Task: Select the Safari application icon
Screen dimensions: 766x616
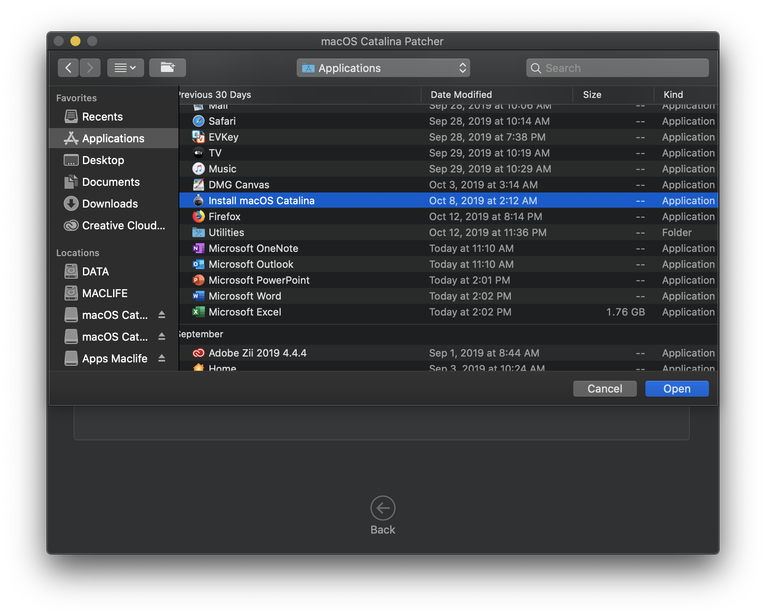Action: (199, 121)
